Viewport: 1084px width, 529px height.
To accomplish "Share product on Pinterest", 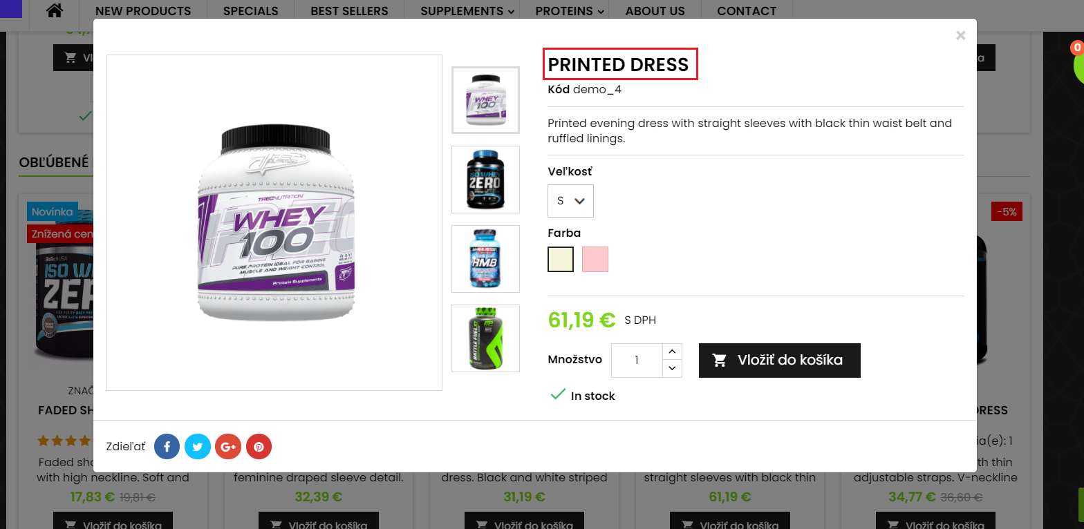I will point(259,447).
